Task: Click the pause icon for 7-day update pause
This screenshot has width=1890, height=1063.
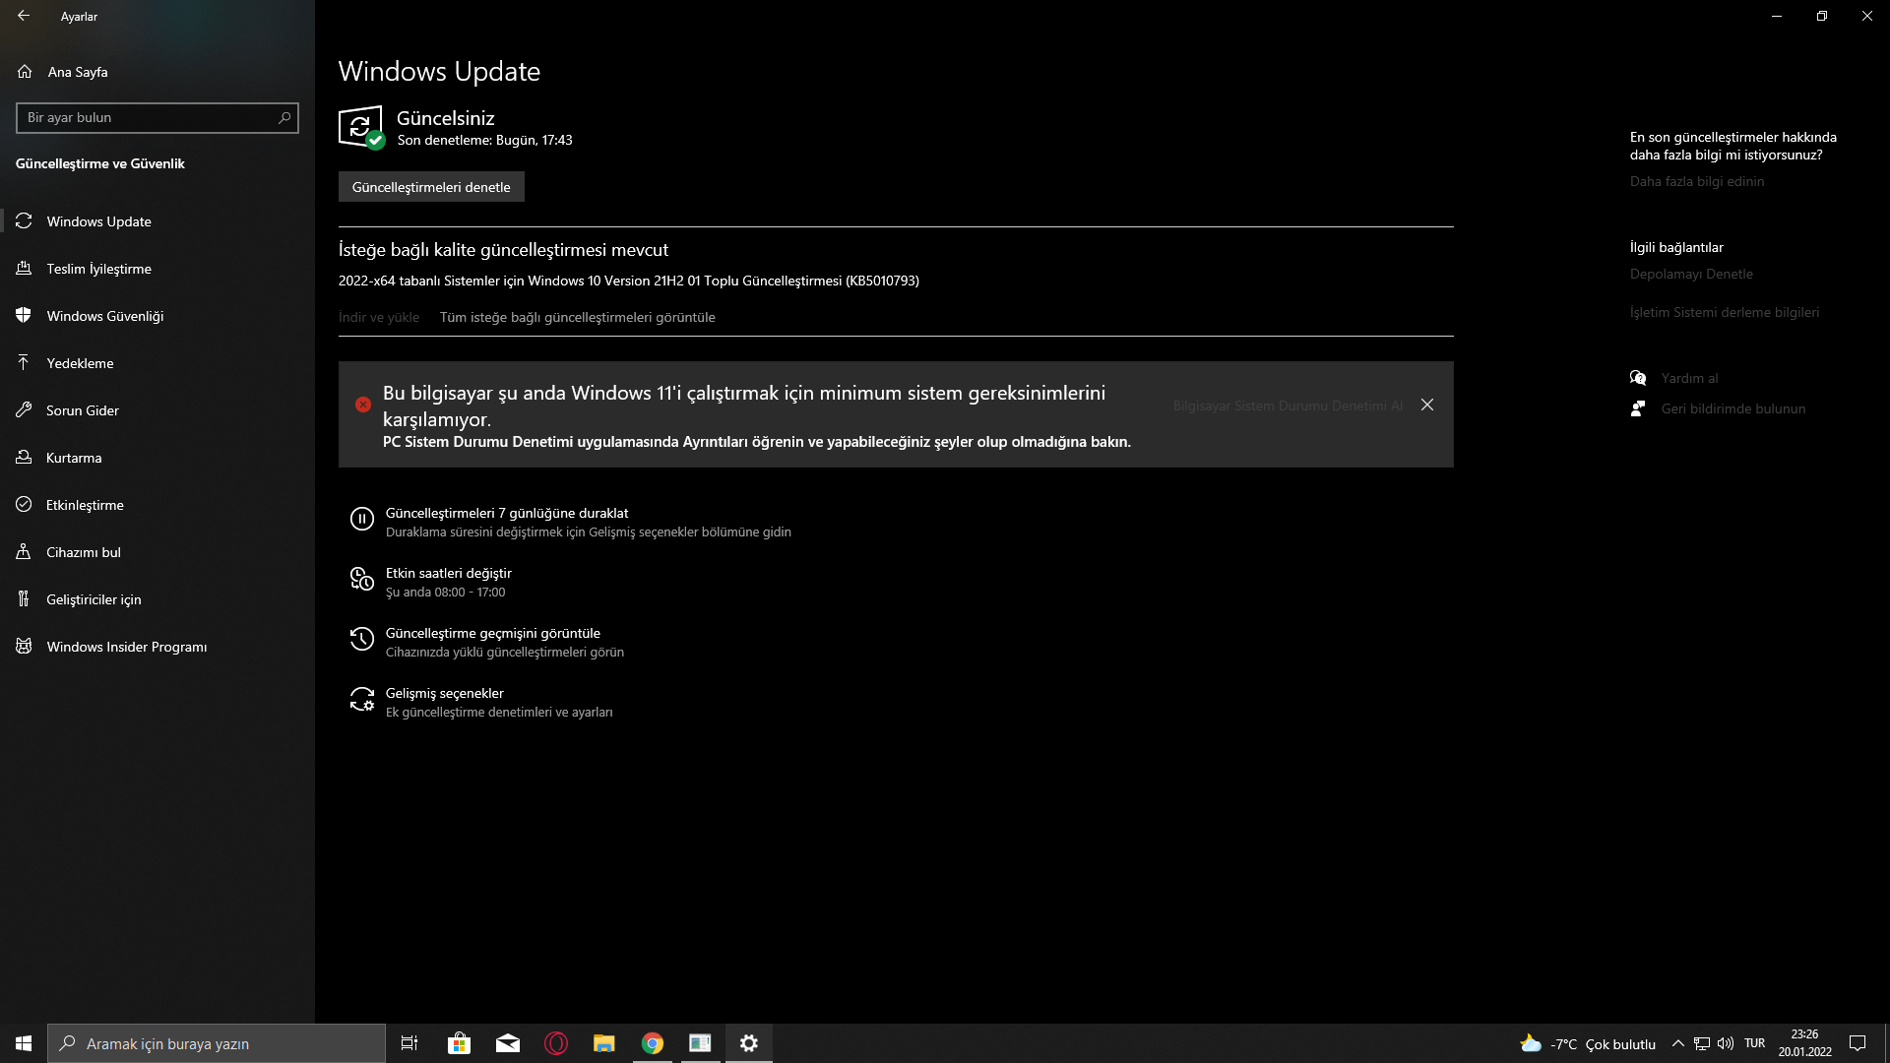Action: (x=362, y=520)
